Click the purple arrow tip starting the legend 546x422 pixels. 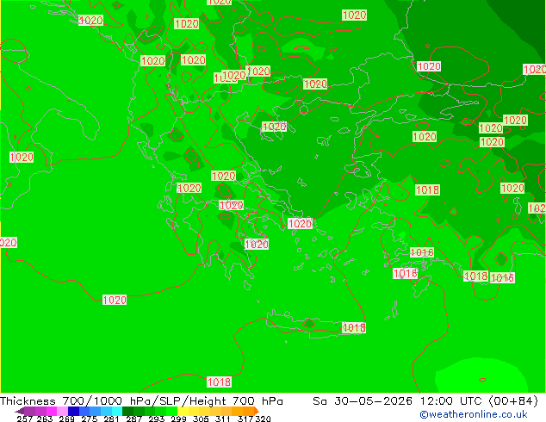coord(19,411)
